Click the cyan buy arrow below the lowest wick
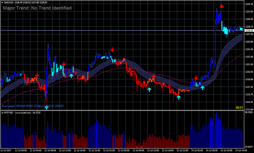 pos(46,108)
